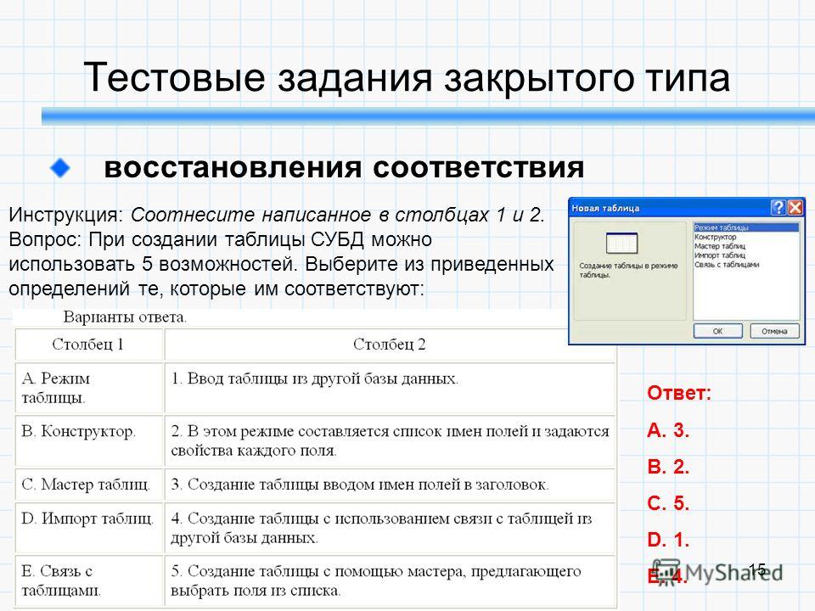Click the answer 'B. 2.'
The image size is (815, 611).
668,467
